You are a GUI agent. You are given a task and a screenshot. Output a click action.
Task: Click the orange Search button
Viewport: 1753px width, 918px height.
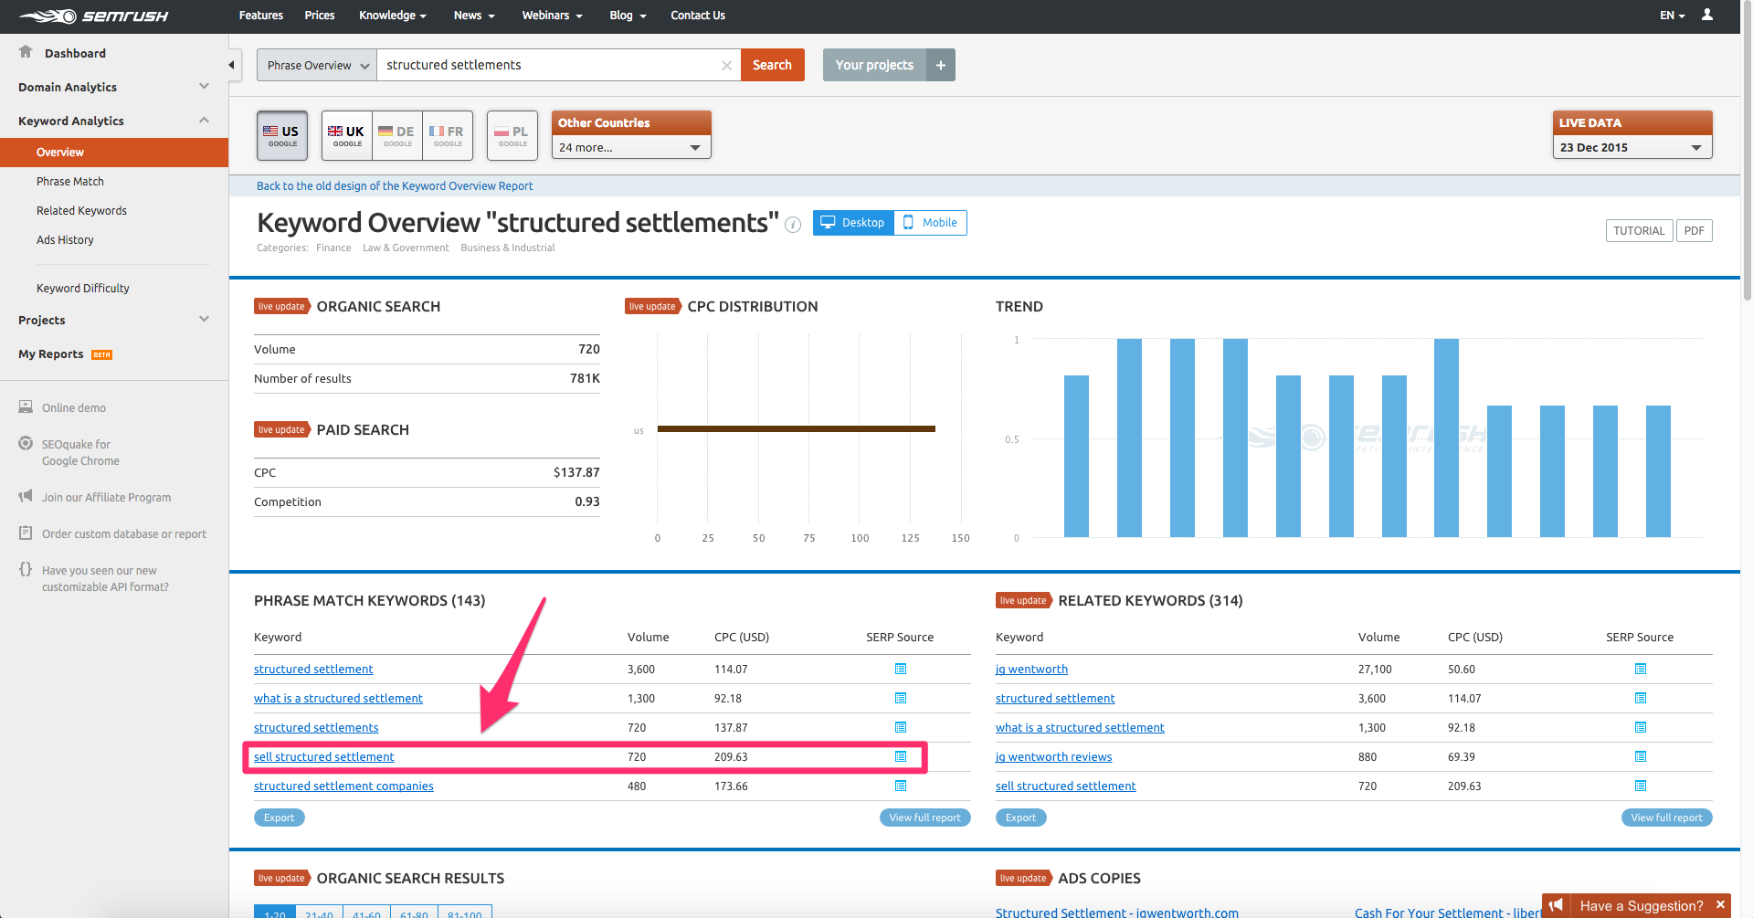point(772,65)
